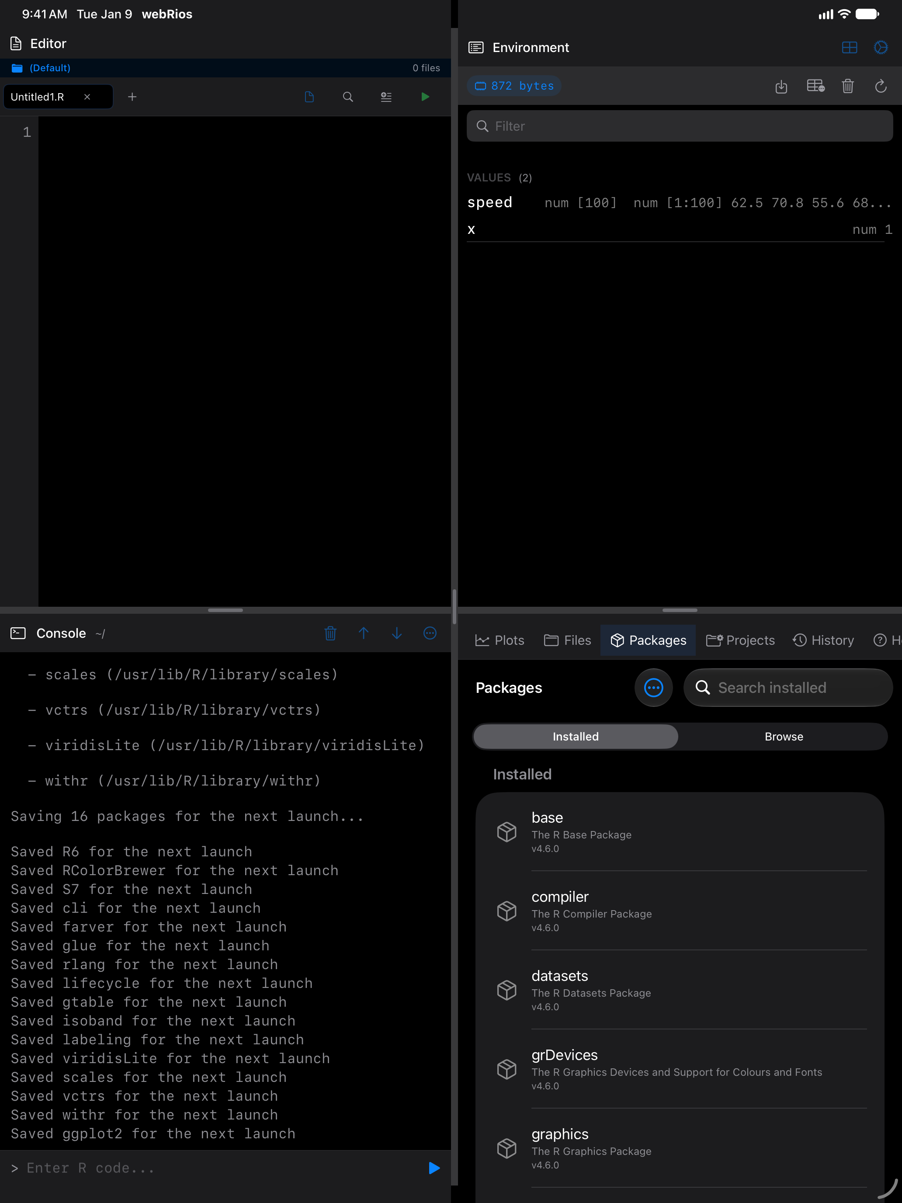Open the (Default) project folder bar

coord(225,68)
